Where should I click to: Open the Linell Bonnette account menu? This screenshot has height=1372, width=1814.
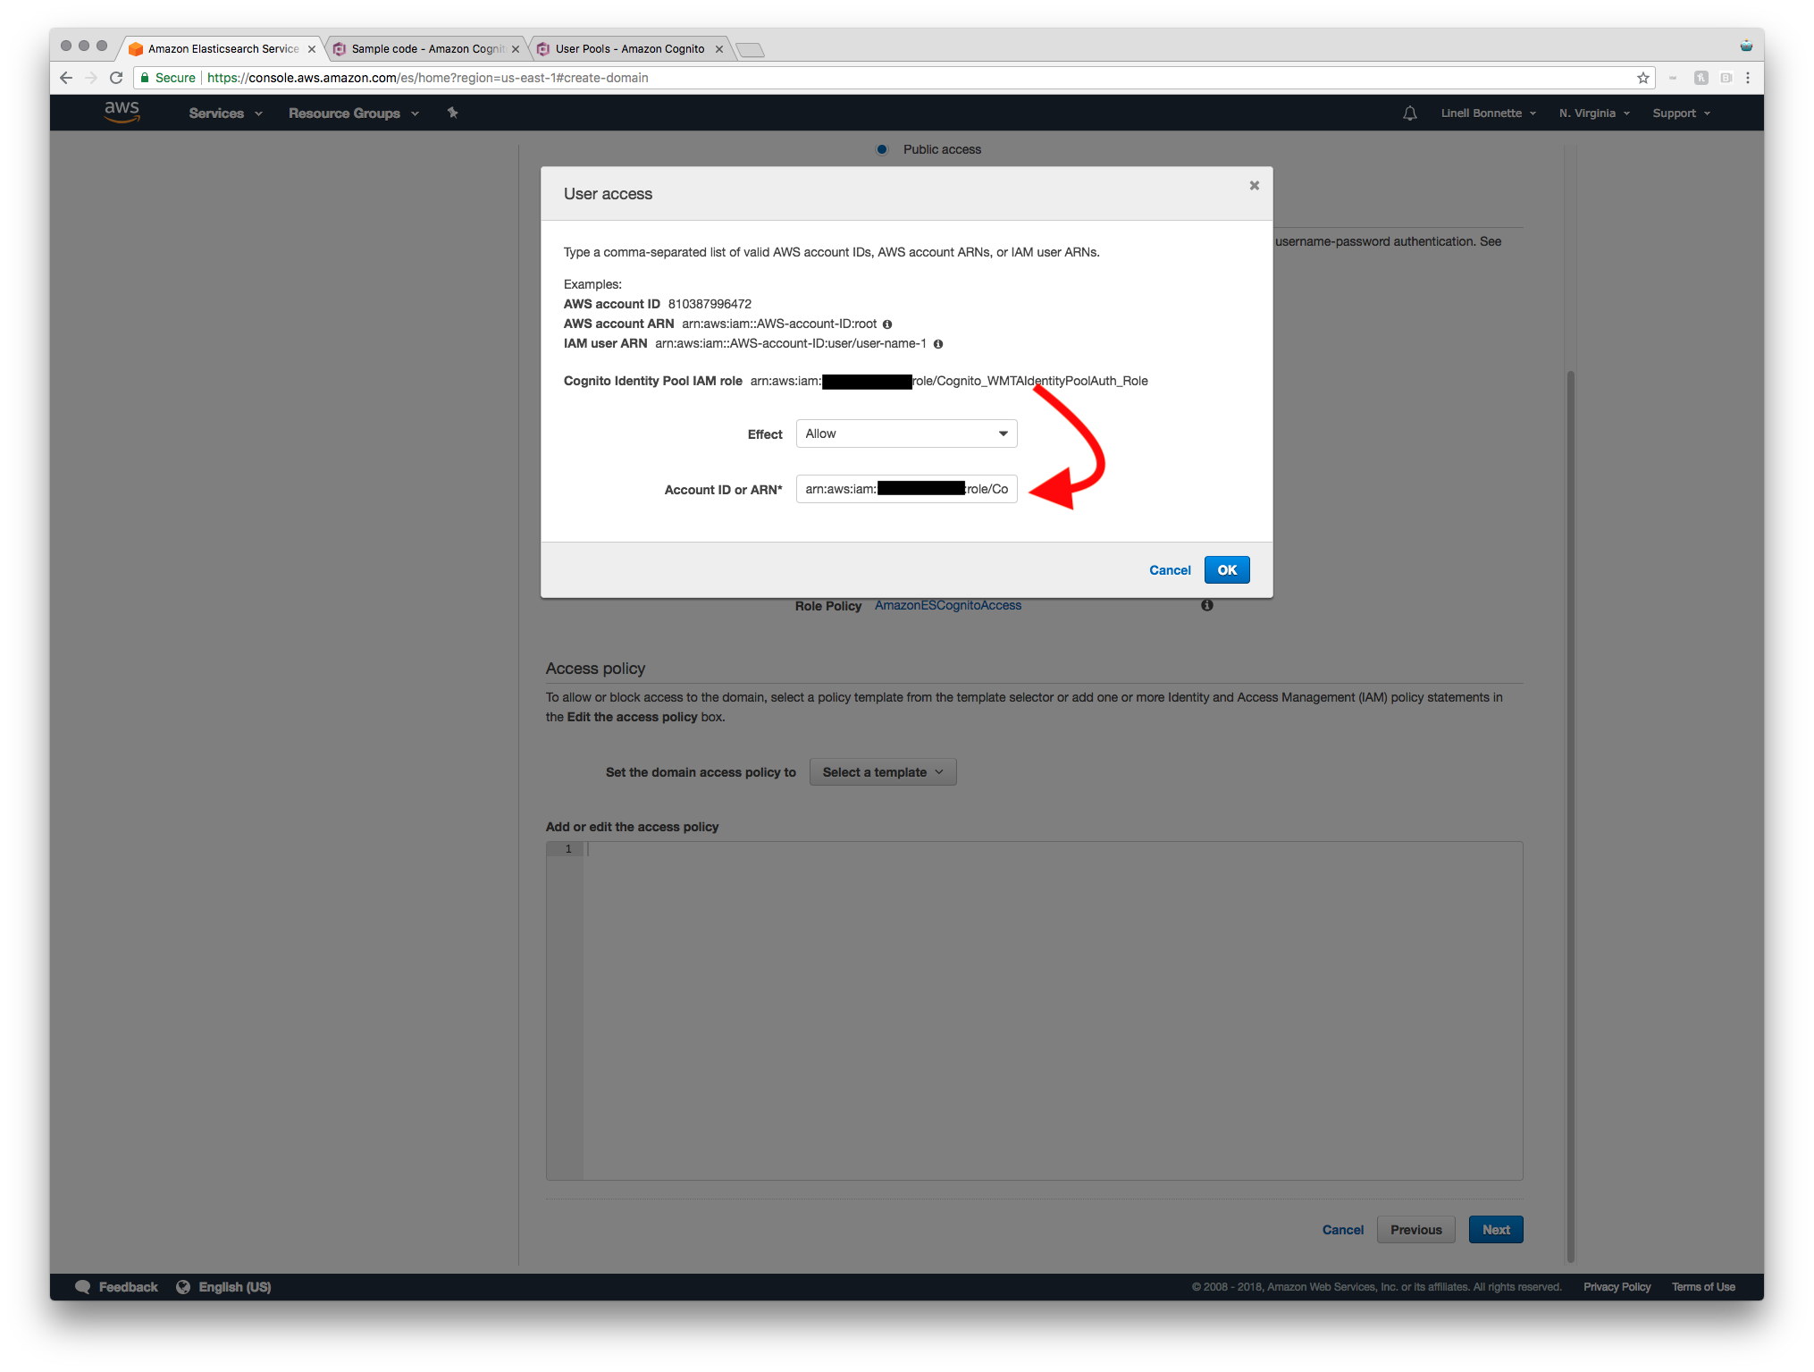1488,113
